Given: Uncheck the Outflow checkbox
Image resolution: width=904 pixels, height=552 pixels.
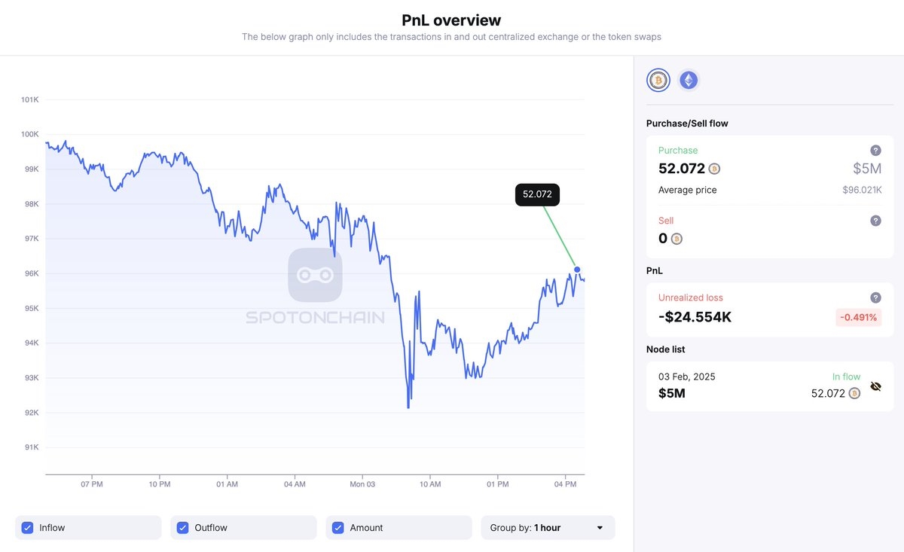Looking at the screenshot, I should pos(182,528).
